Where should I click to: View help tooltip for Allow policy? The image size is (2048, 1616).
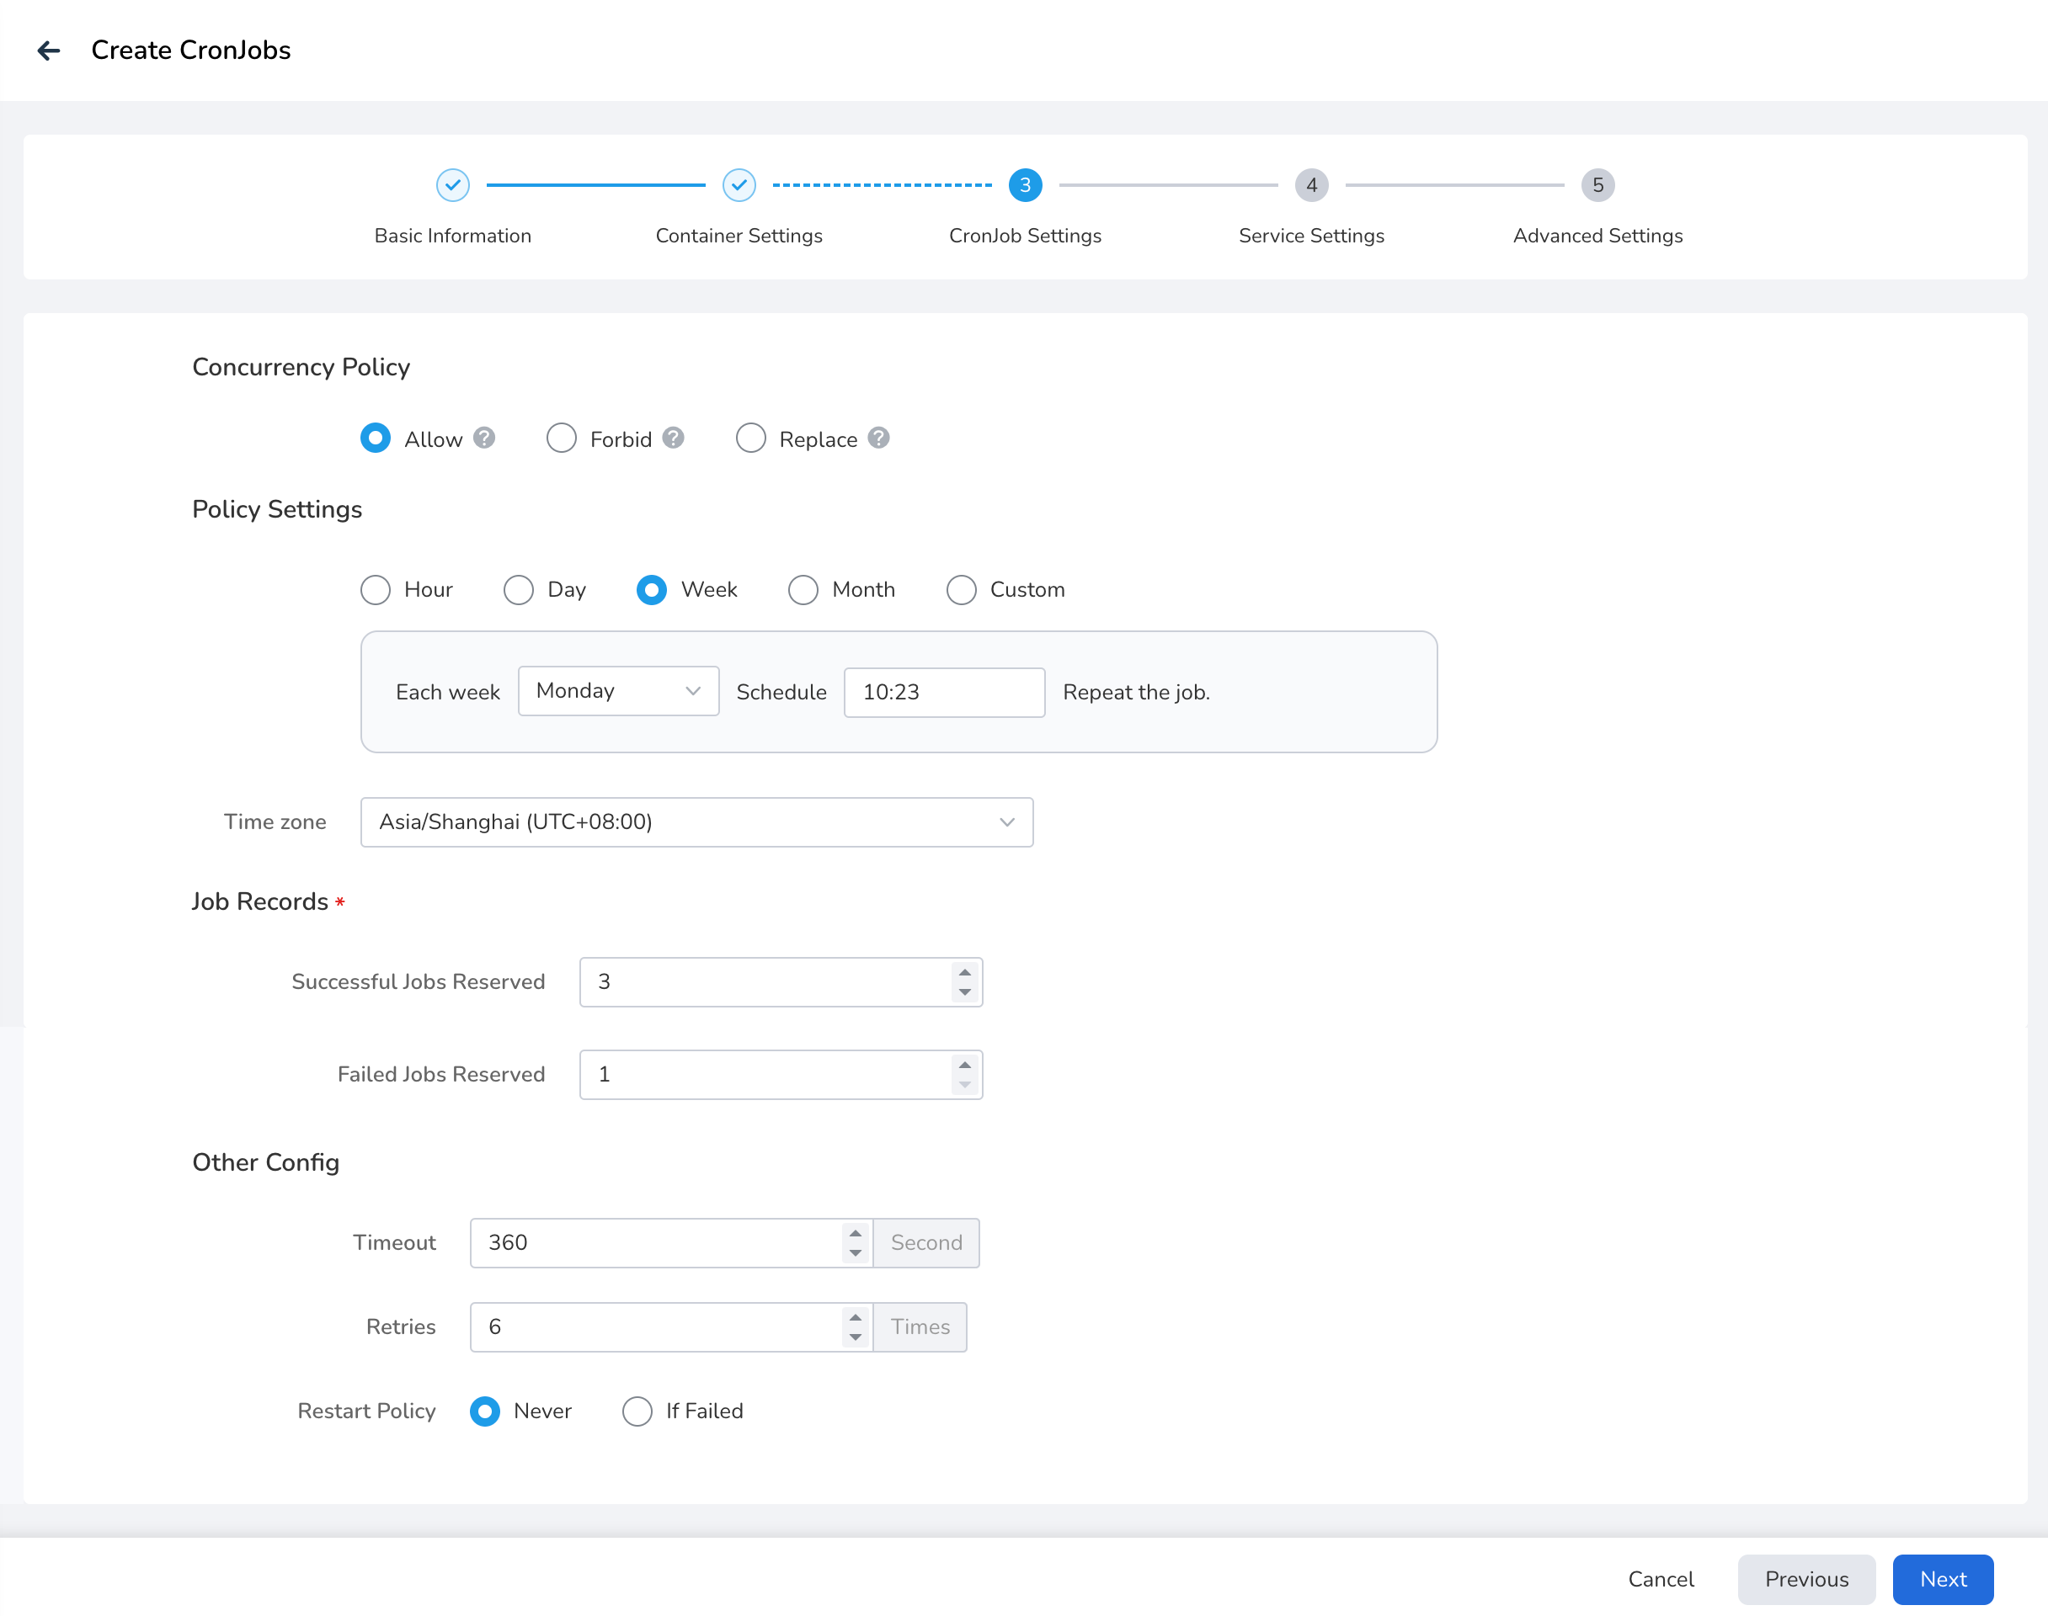tap(483, 438)
